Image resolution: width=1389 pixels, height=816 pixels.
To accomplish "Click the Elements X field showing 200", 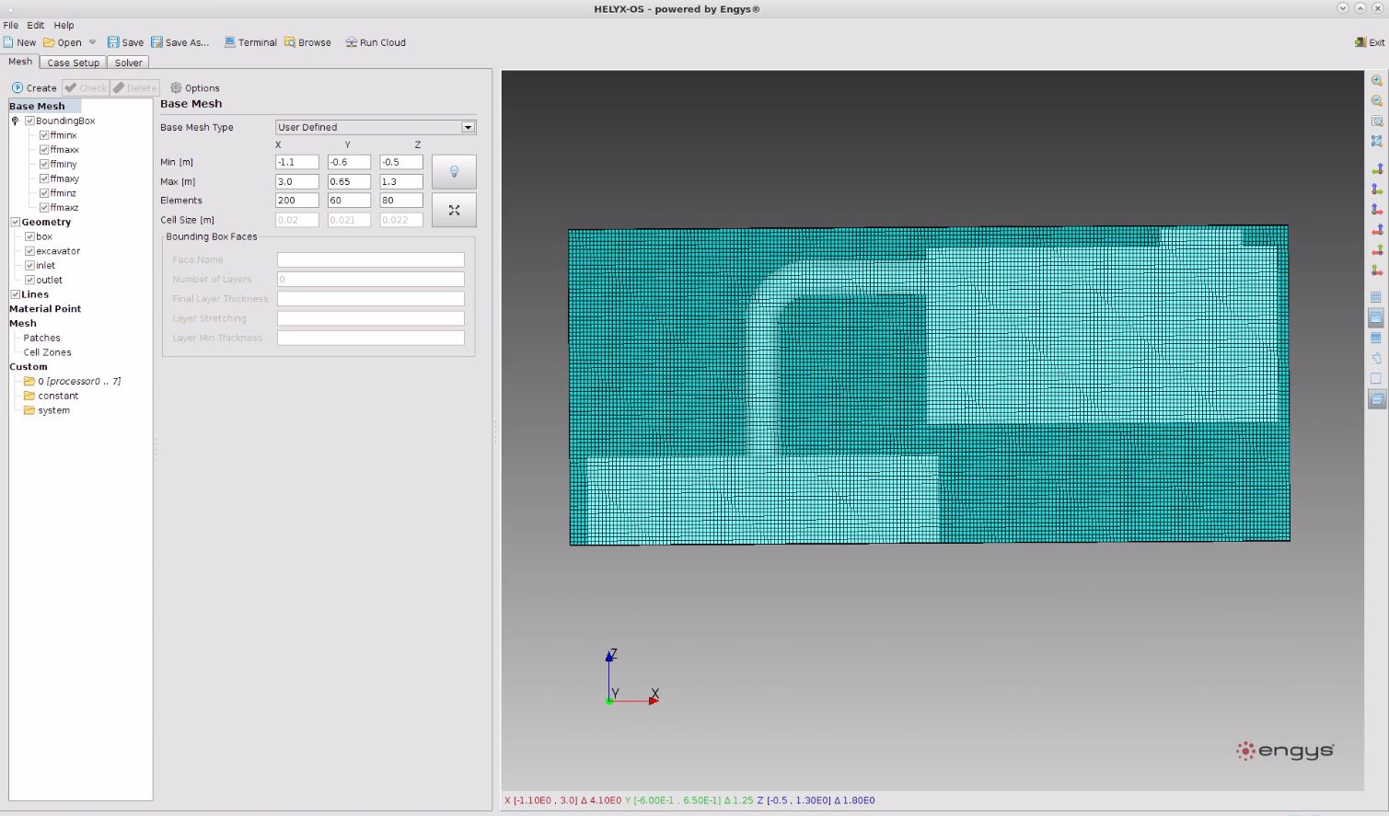I will coord(297,200).
